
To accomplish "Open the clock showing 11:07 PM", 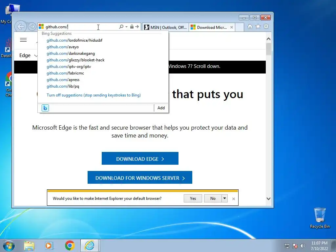I will [x=319, y=245].
